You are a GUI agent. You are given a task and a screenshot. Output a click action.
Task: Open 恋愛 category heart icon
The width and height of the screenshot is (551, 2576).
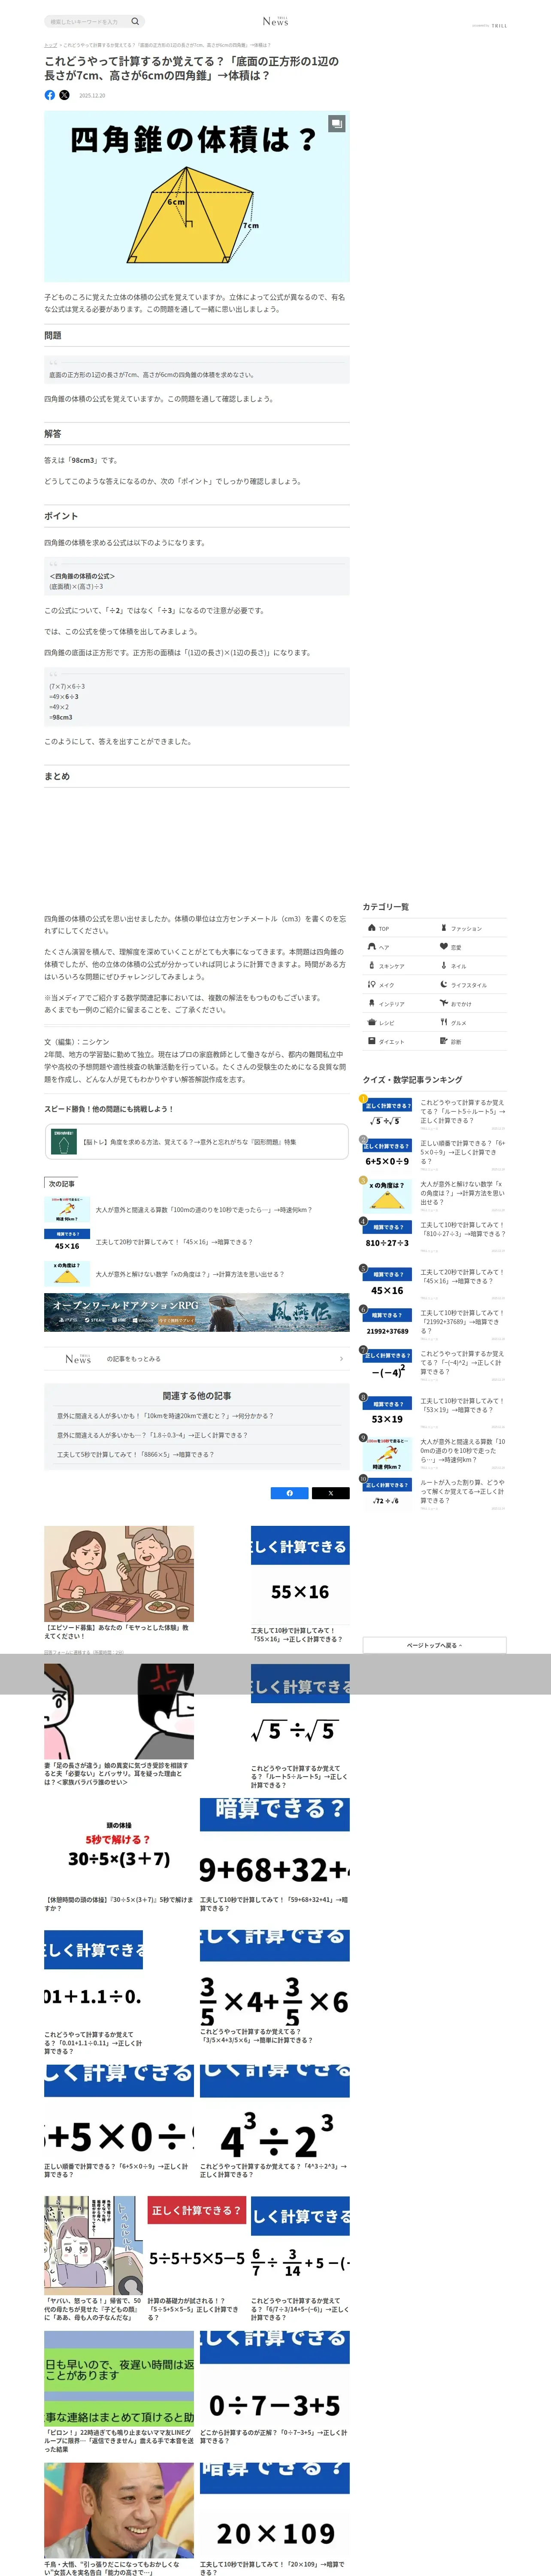click(x=444, y=946)
